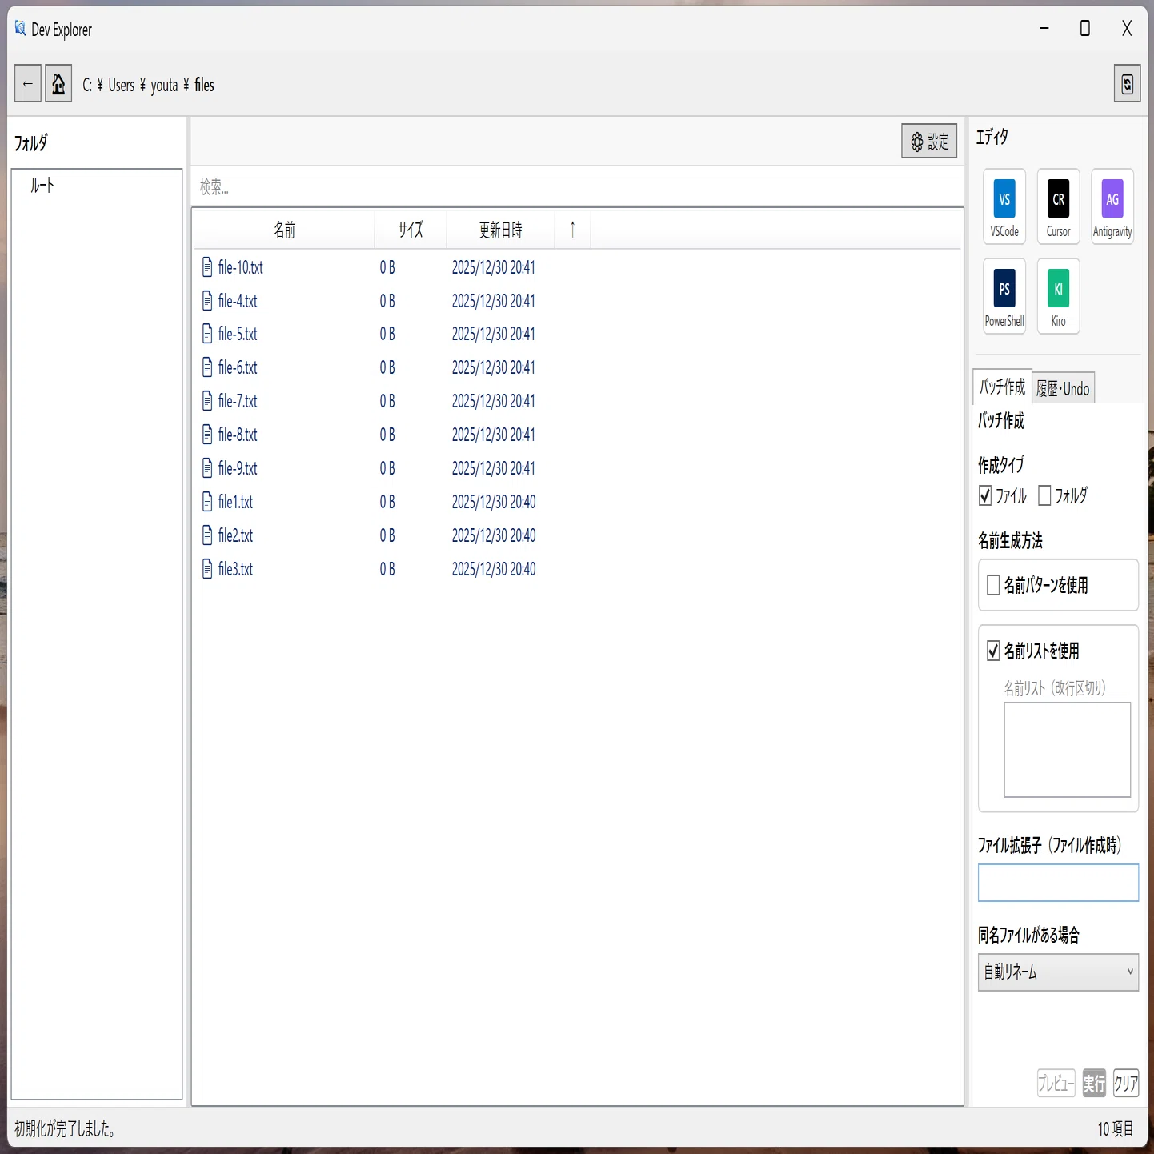Screen dimensions: 1154x1154
Task: Launch the VSCode editor icon
Action: click(1004, 206)
